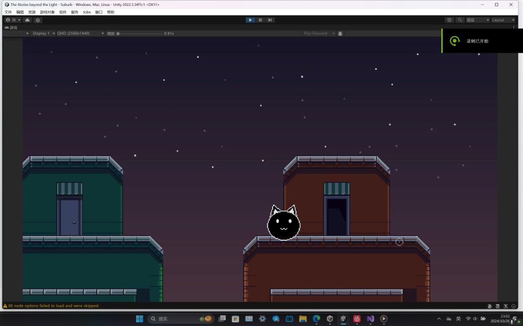Select the 游戏 Game tab

pos(11,27)
